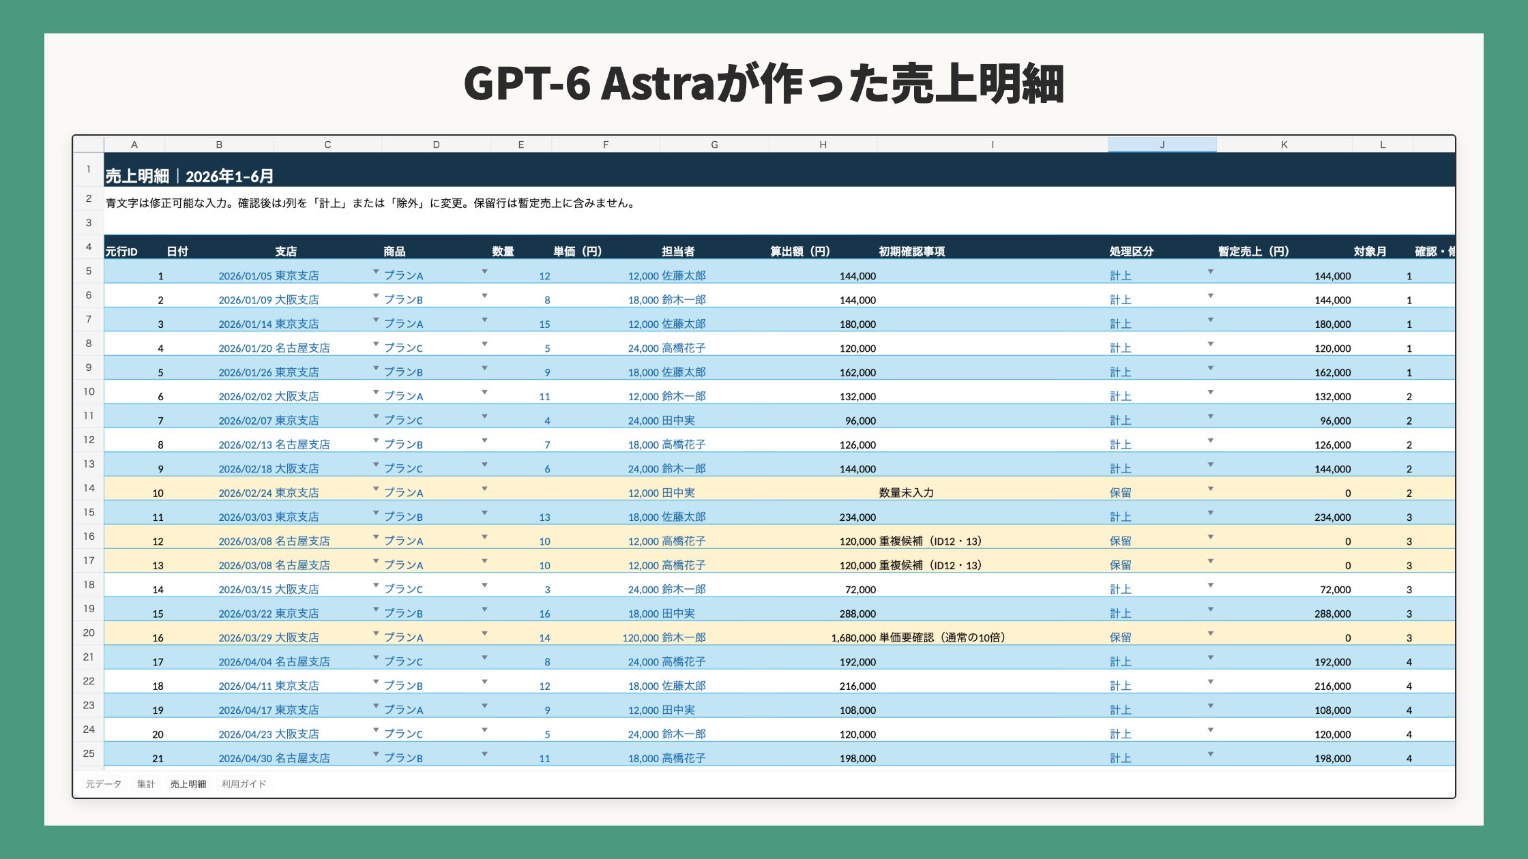Click the date cell 2026/03/22
The height and width of the screenshot is (859, 1528).
[x=219, y=609]
